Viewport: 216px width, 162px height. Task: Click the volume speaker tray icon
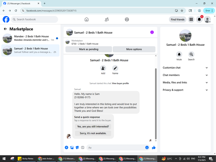[188, 159]
